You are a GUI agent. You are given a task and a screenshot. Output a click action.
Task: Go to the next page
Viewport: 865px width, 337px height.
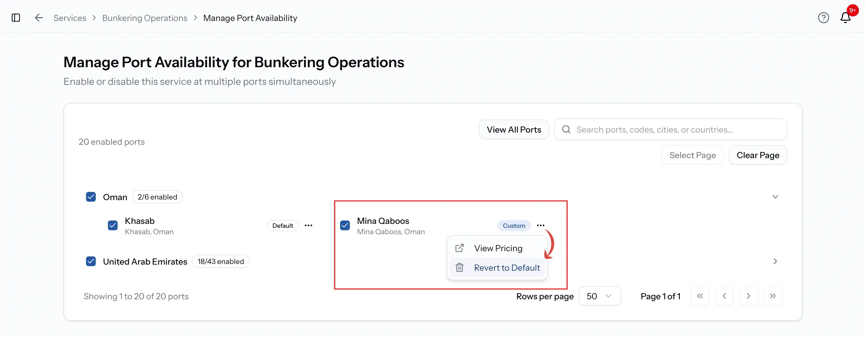click(748, 296)
